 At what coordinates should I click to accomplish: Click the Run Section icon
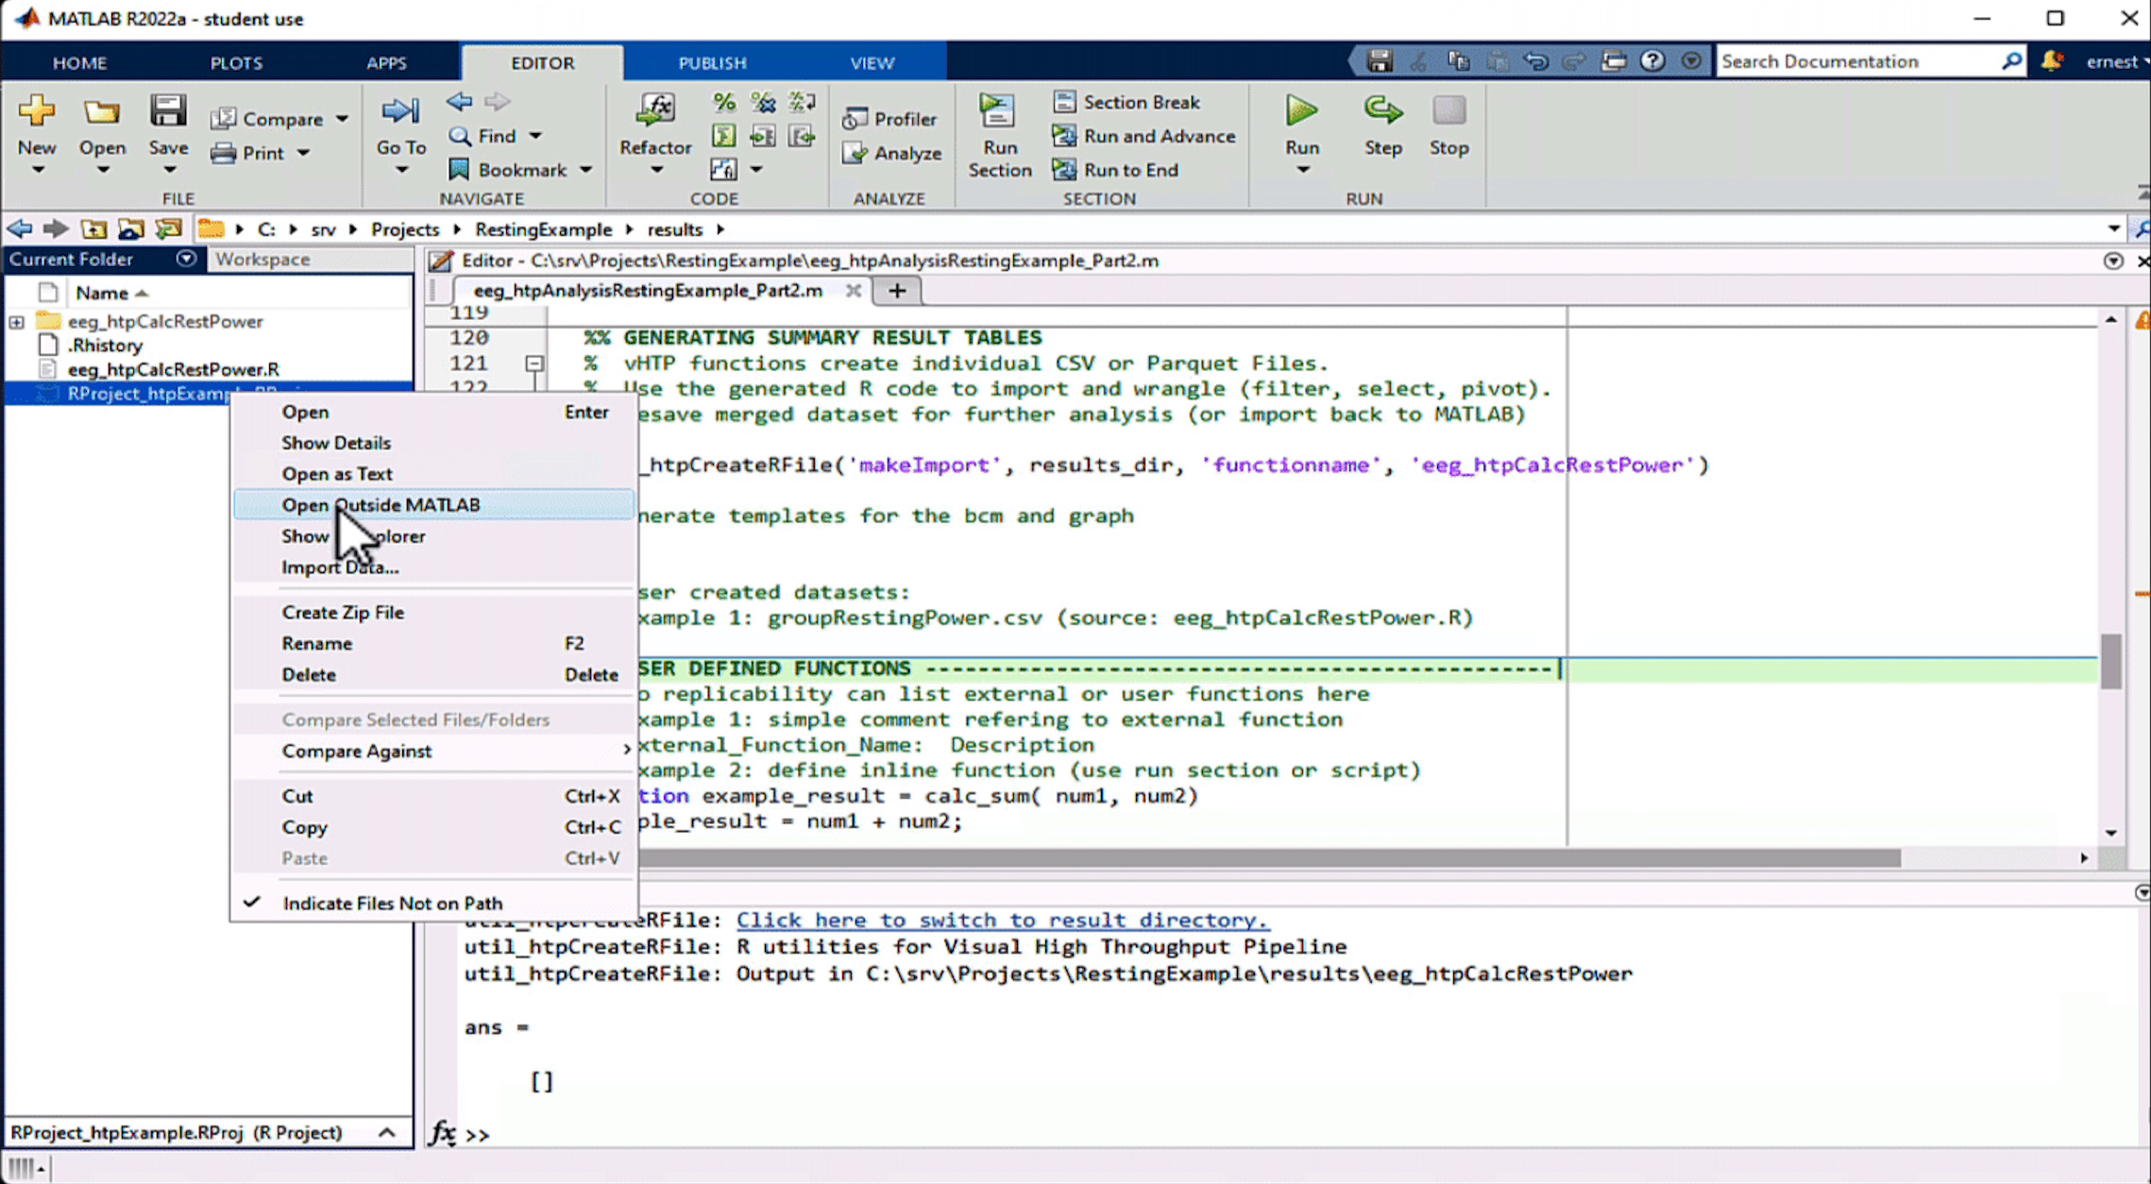(x=997, y=111)
